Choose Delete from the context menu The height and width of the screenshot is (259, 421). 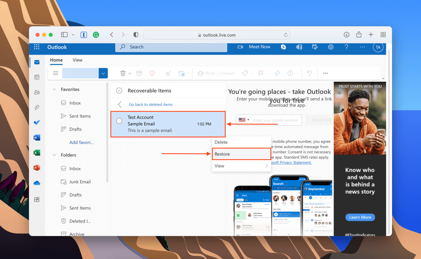pyautogui.click(x=241, y=142)
